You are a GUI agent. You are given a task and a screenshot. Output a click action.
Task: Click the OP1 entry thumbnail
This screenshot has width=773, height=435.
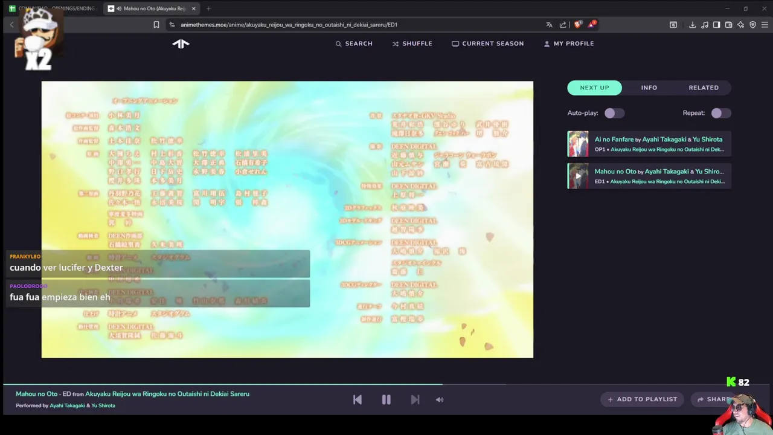point(578,144)
